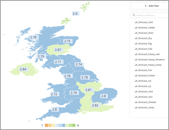
Task: Pick the uk_forecast_heavy_snow entry
Action: click(x=148, y=65)
